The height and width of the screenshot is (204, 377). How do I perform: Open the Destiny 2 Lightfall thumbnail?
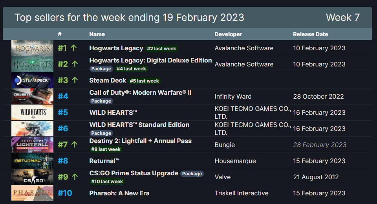[32, 145]
